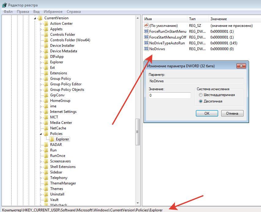Screen dimensions: 261x212
Task: Click the RunOnce folder icon
Action: tap(46, 156)
